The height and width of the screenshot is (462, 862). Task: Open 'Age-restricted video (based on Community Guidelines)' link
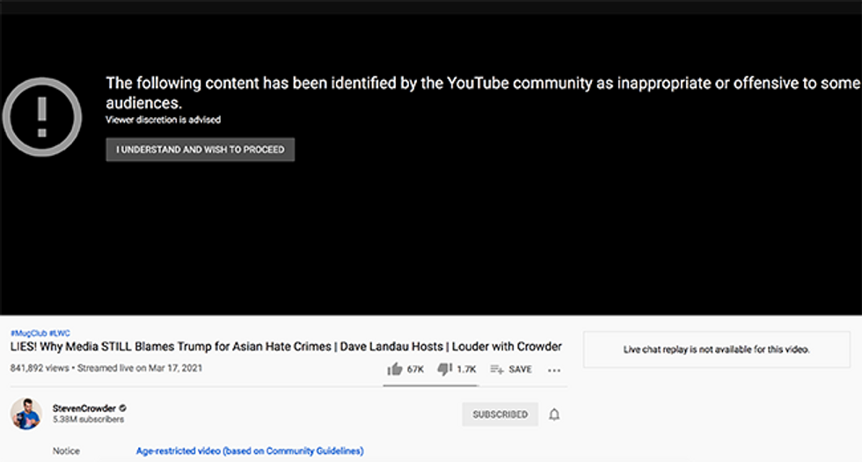[x=250, y=451]
